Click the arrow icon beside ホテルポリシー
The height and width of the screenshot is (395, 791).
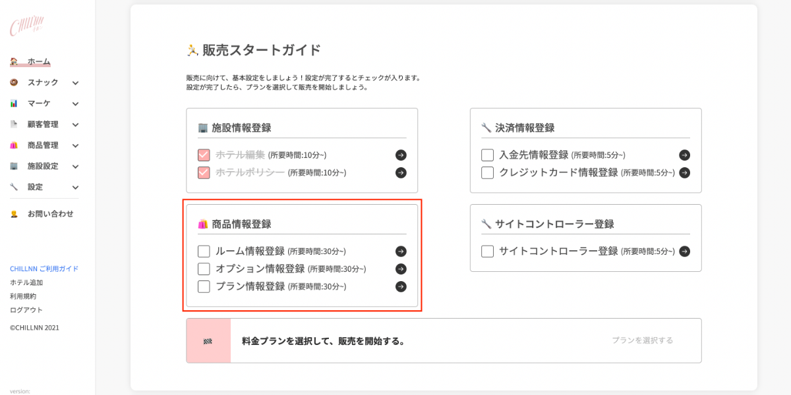(401, 172)
